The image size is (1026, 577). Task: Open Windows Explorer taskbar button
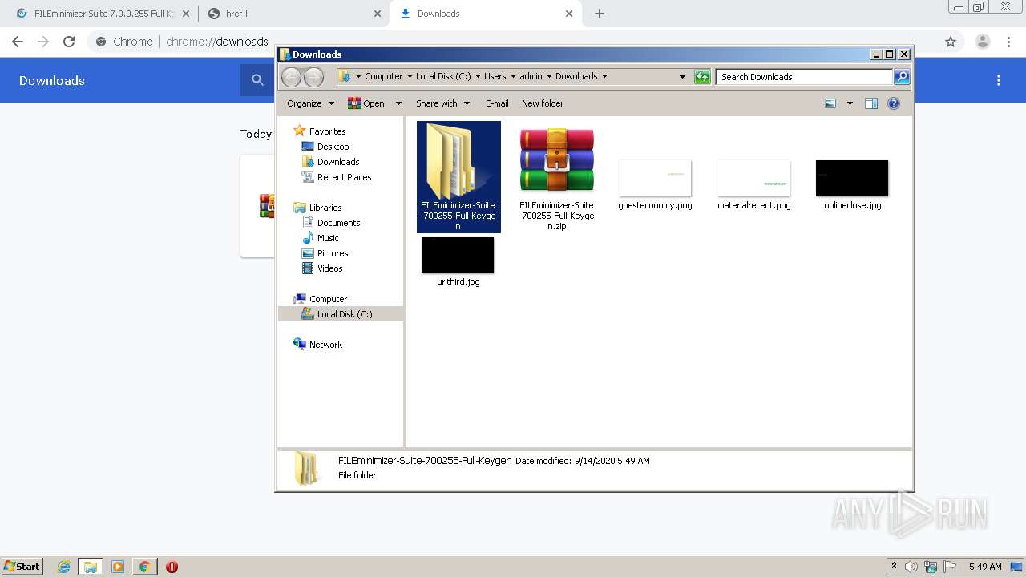click(x=90, y=567)
